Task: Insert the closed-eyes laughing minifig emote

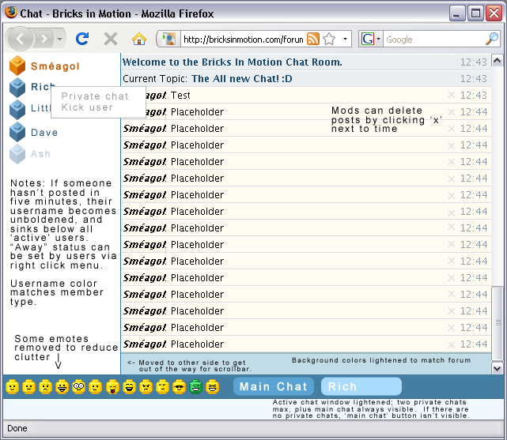Action: click(130, 387)
